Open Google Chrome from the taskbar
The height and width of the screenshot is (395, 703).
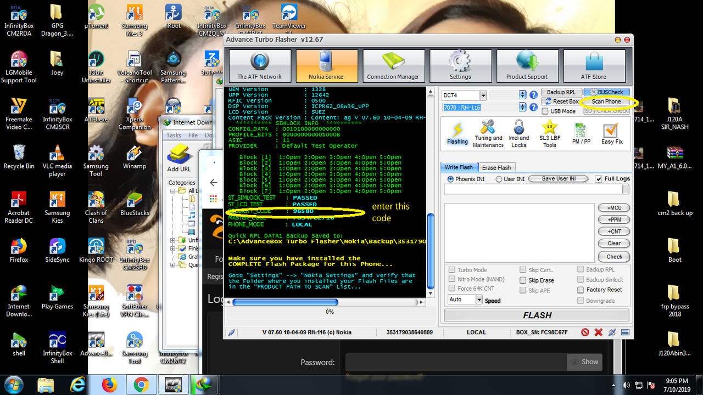pos(141,385)
